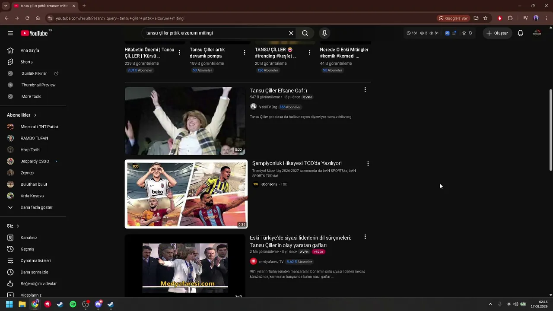
Task: Open Şampiyonluk Hikayesi TOD'da Yazılıyor title
Action: click(297, 163)
